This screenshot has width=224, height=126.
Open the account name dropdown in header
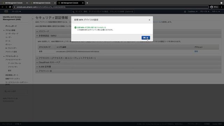[x=192, y=12]
